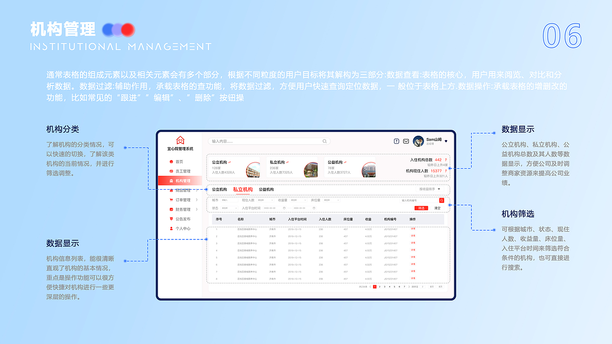
Task: Click the trend arrow next to 公益机构 card title
Action: (345, 162)
